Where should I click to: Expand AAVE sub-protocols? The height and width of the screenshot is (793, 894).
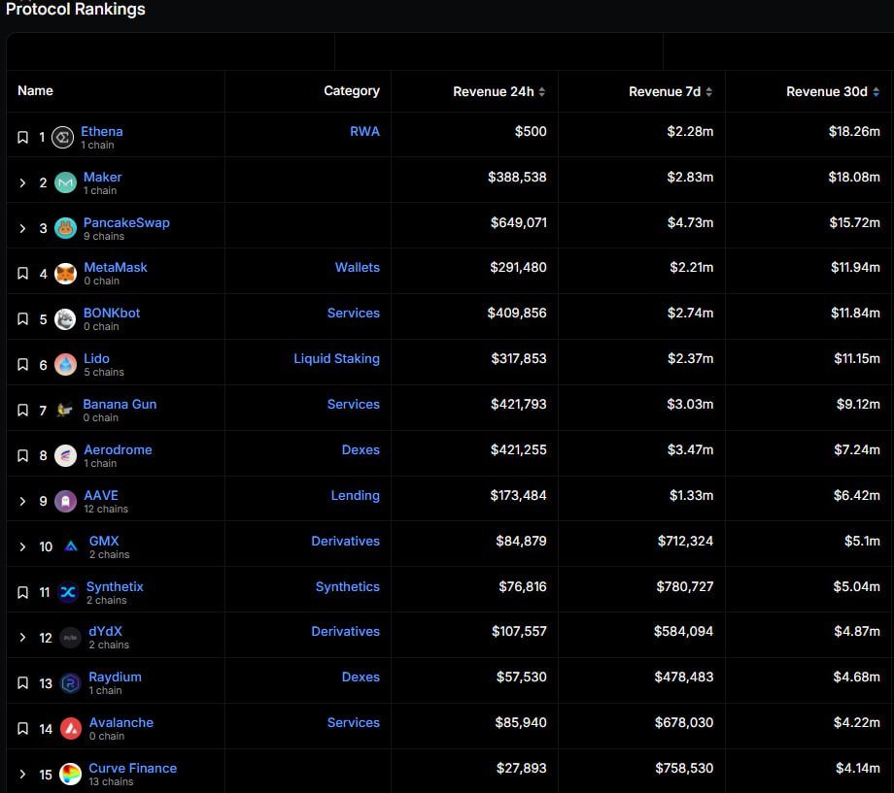pos(22,501)
